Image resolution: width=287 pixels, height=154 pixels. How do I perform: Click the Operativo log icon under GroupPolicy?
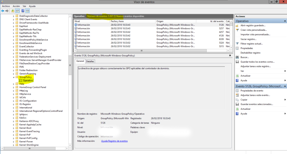click(21, 80)
